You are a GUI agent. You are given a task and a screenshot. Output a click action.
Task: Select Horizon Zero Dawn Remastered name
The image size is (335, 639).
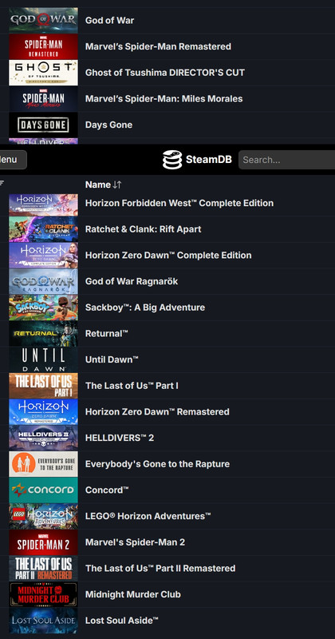pyautogui.click(x=157, y=411)
